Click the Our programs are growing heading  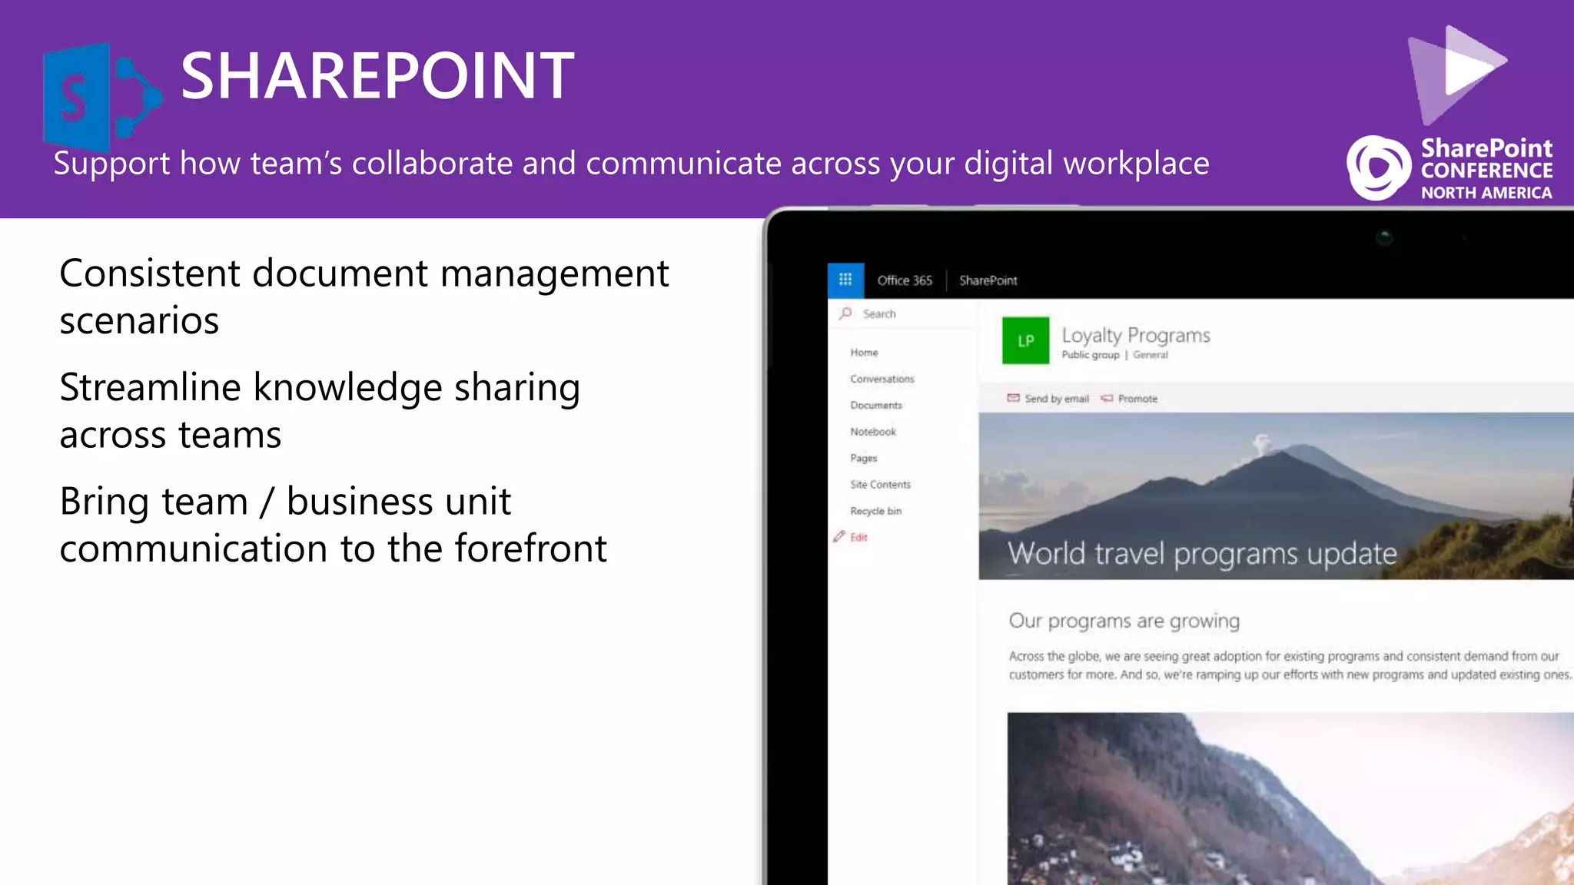pyautogui.click(x=1124, y=621)
